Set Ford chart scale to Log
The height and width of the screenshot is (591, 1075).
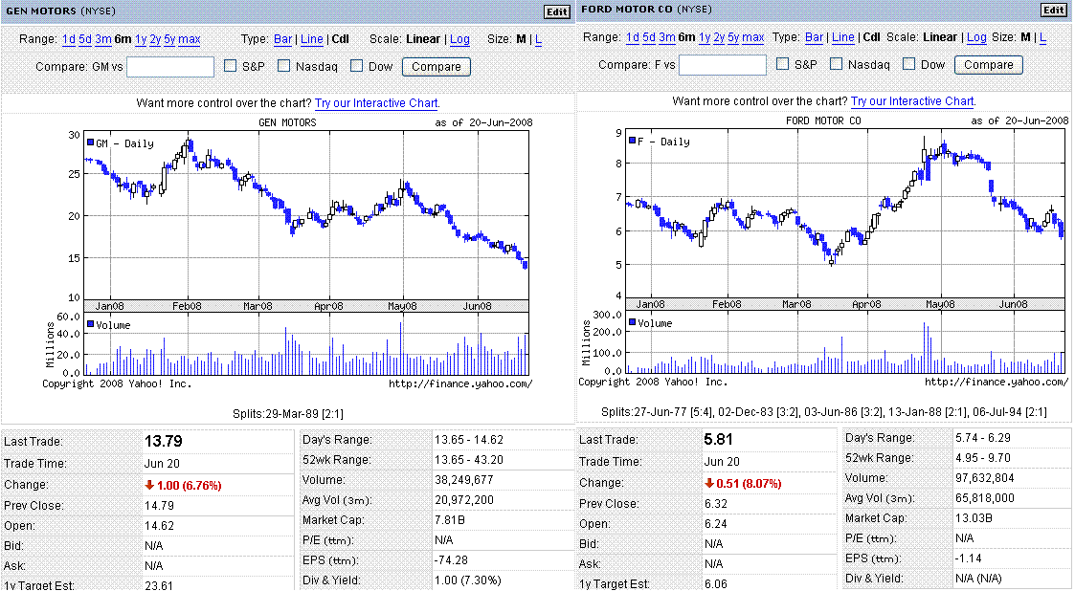tap(976, 37)
